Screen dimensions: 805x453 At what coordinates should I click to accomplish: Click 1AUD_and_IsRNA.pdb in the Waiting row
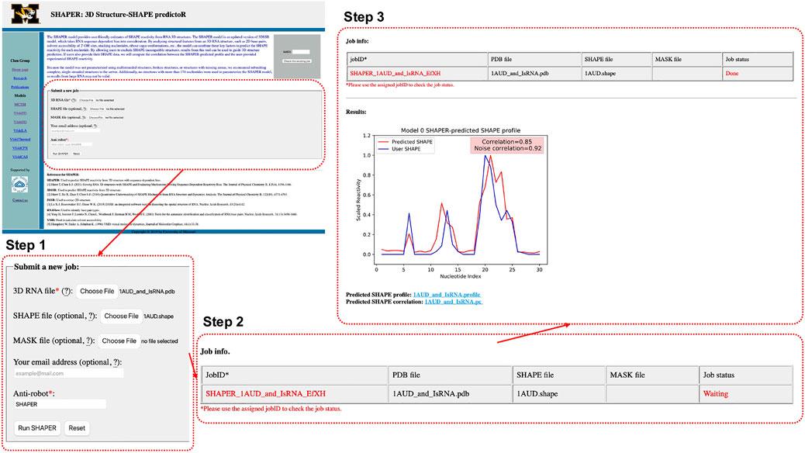430,394
